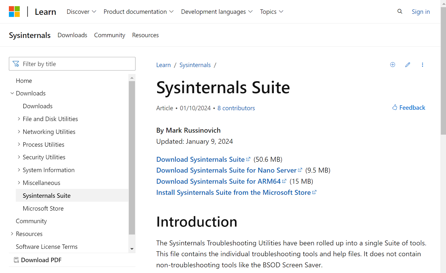Click Download Suite for Nano Server
The image size is (446, 273).
(229, 170)
